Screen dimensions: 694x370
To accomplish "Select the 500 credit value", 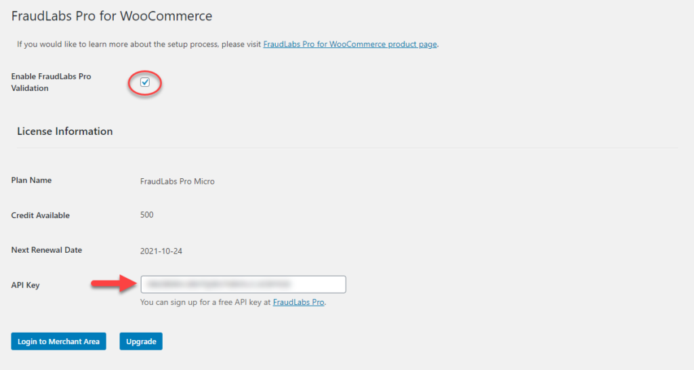I will (146, 215).
